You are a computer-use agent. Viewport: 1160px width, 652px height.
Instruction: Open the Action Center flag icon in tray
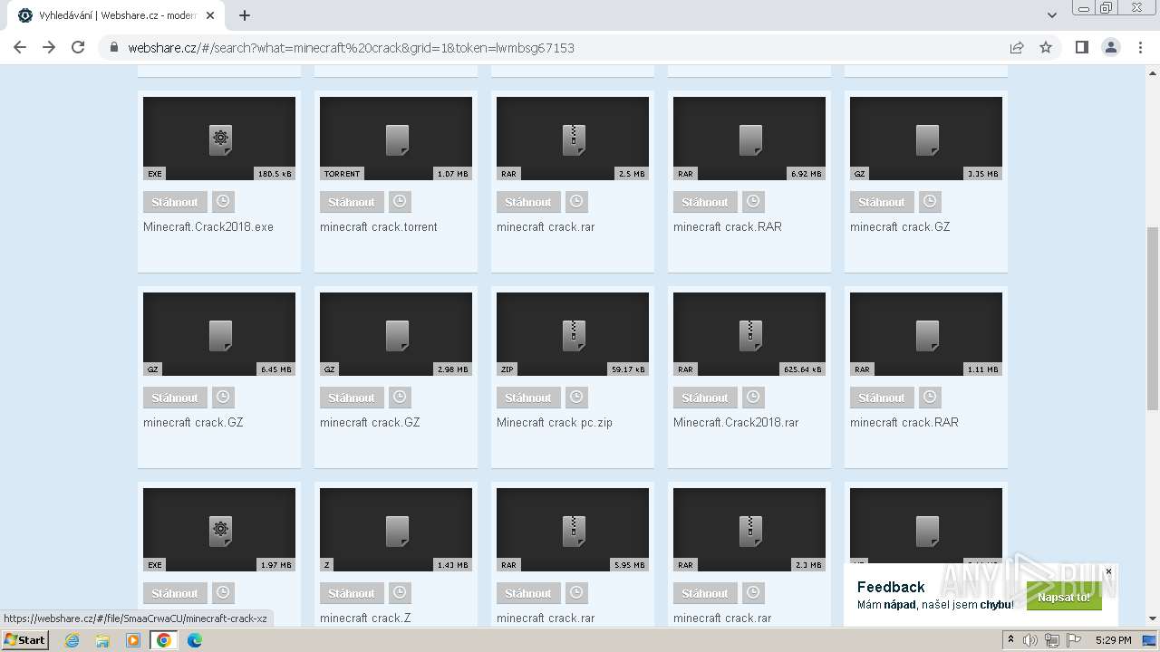point(1073,640)
